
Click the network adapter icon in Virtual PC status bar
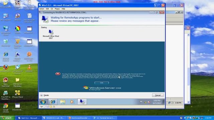tap(54, 107)
